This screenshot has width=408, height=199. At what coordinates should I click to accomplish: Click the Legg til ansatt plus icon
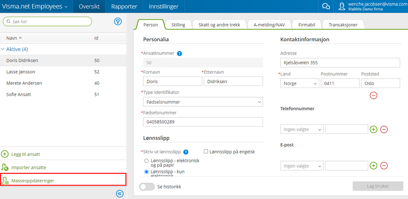4,154
